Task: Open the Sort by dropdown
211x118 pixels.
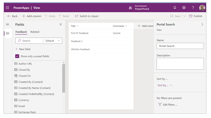Action: click(165, 85)
